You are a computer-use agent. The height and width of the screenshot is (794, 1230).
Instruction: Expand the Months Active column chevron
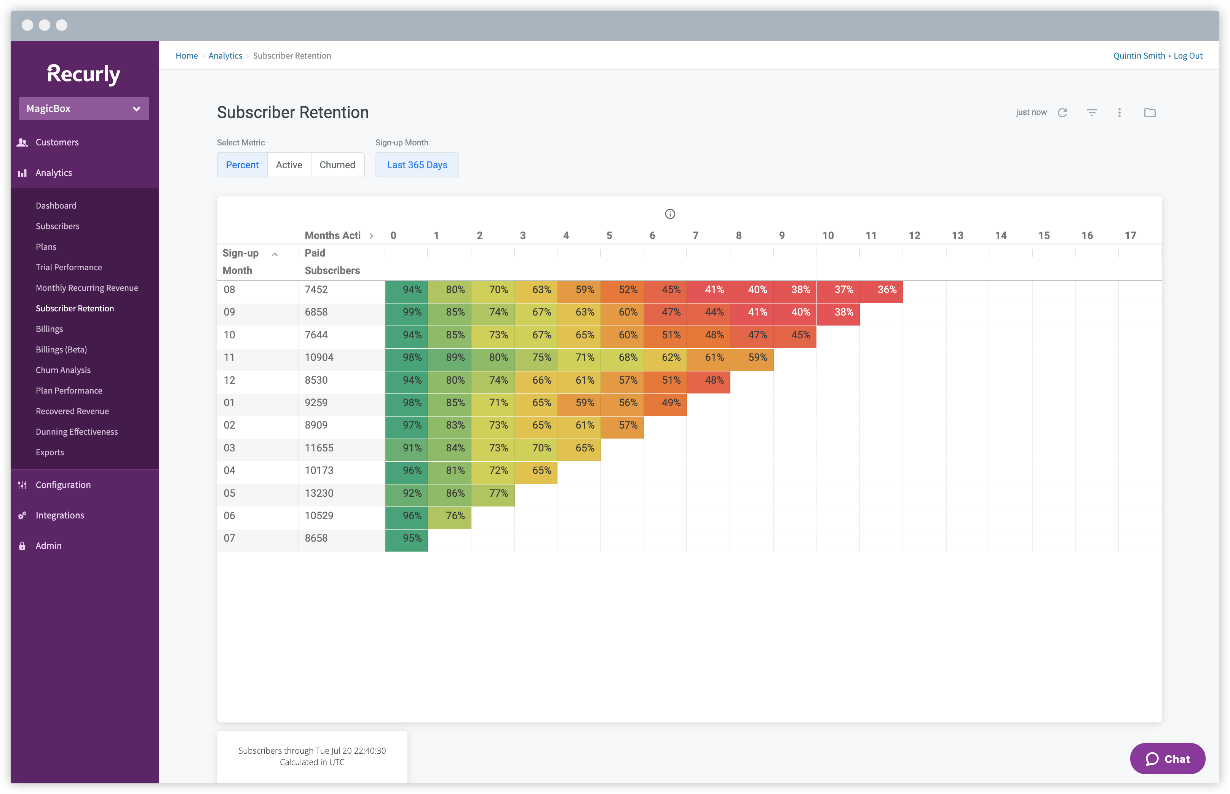tap(371, 236)
